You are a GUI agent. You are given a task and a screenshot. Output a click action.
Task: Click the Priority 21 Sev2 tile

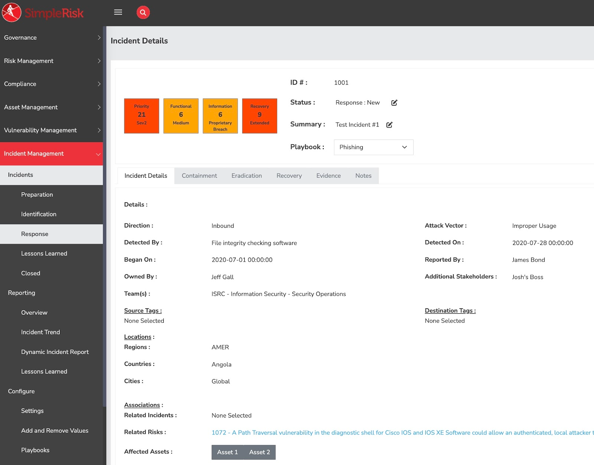coord(141,115)
